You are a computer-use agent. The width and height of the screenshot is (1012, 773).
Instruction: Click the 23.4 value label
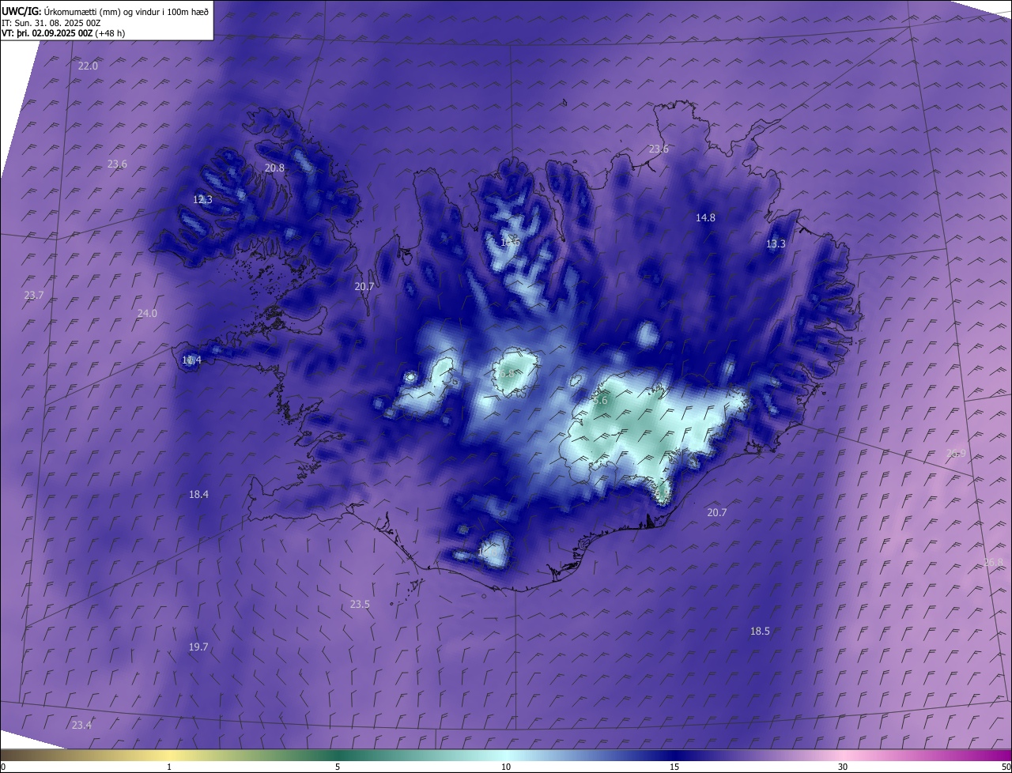click(81, 726)
